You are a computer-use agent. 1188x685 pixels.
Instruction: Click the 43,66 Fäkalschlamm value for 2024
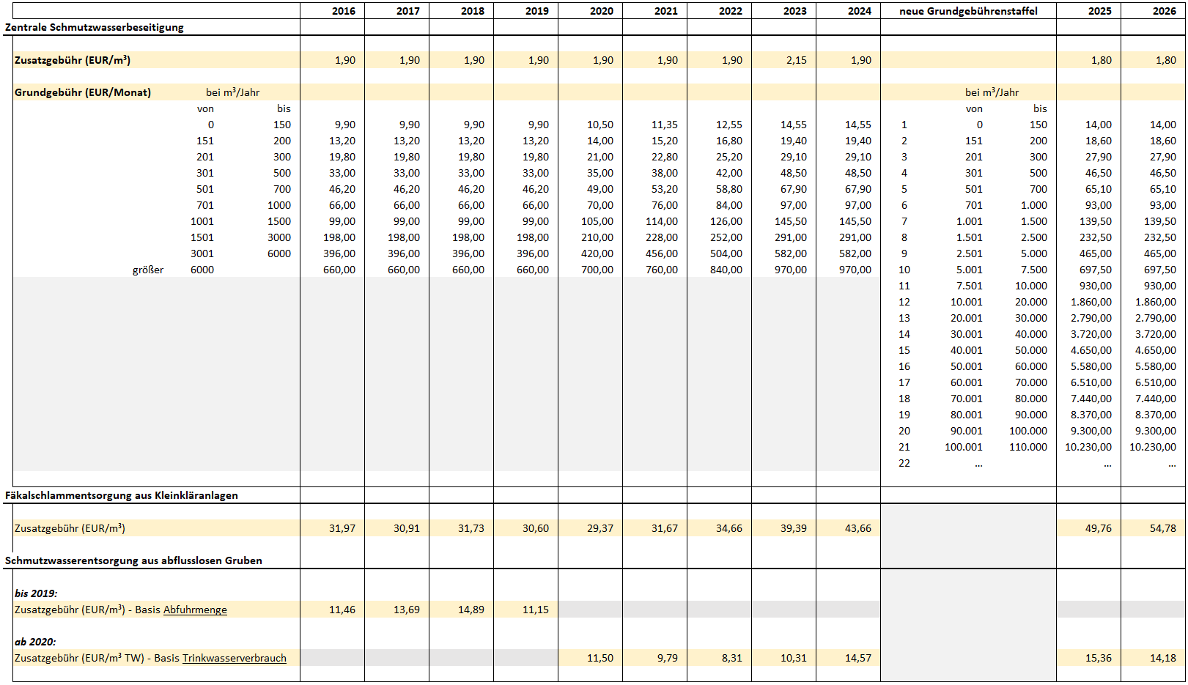pos(857,528)
